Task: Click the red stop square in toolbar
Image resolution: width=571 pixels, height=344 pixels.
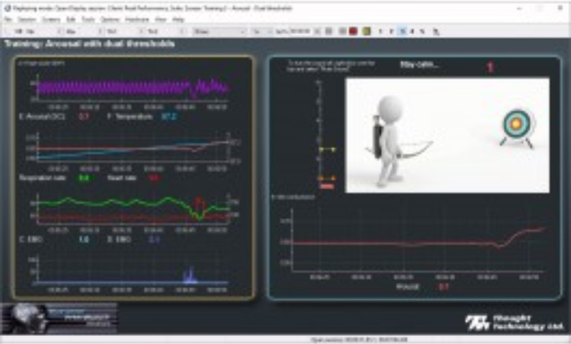Action: pyautogui.click(x=353, y=31)
